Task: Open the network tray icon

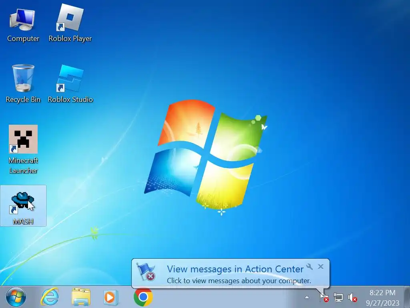Action: click(338, 298)
